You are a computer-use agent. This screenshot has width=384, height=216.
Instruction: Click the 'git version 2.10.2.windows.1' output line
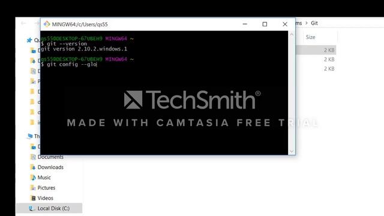(84, 49)
